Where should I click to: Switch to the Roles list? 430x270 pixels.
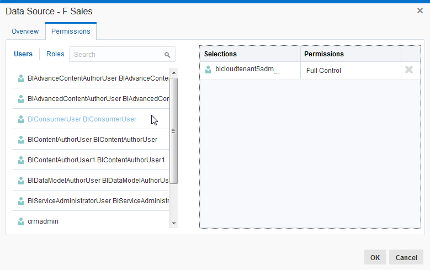(55, 54)
